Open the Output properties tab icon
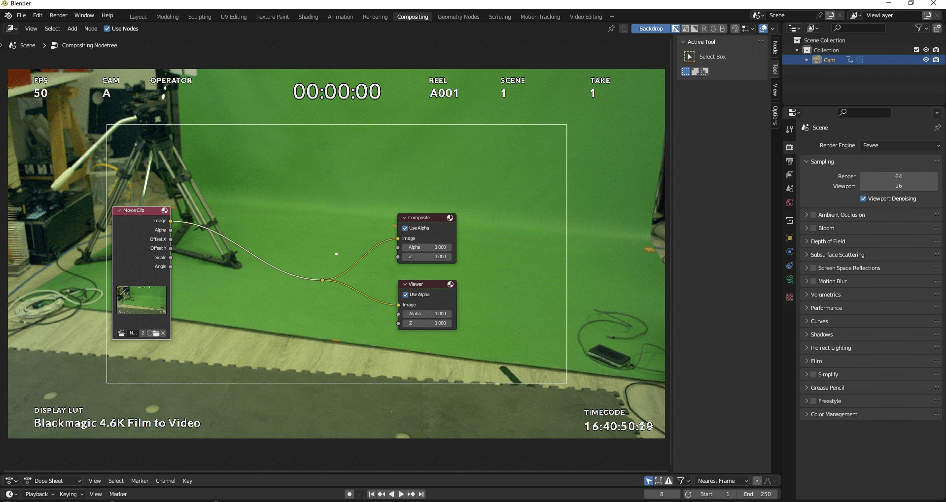946x502 pixels. pos(790,161)
